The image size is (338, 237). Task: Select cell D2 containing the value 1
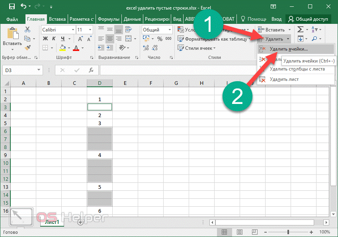point(100,99)
